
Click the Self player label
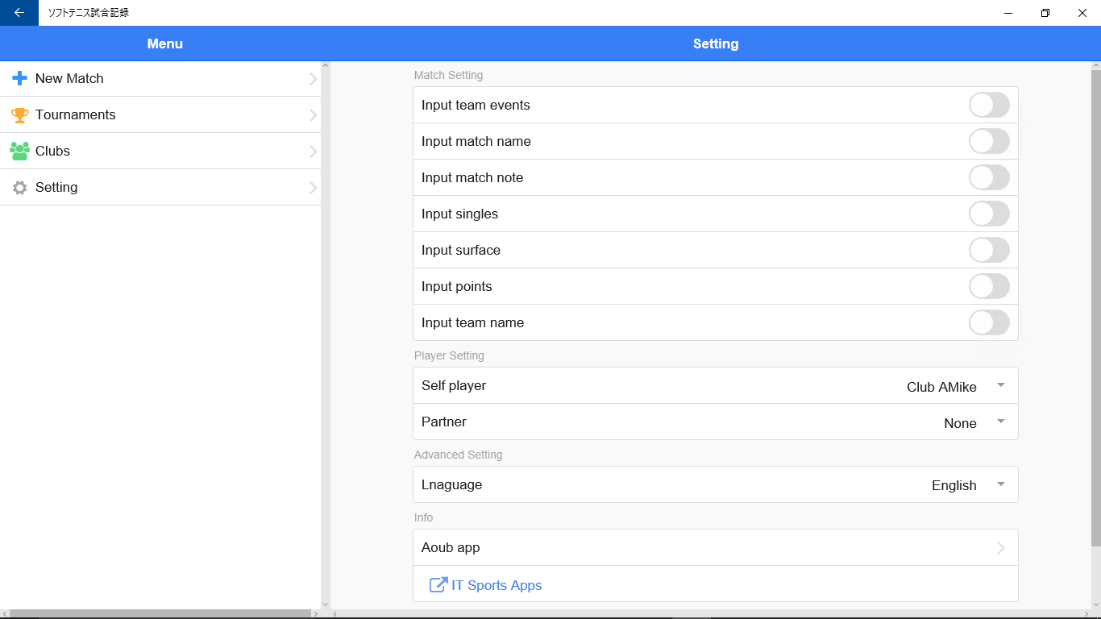pyautogui.click(x=454, y=385)
